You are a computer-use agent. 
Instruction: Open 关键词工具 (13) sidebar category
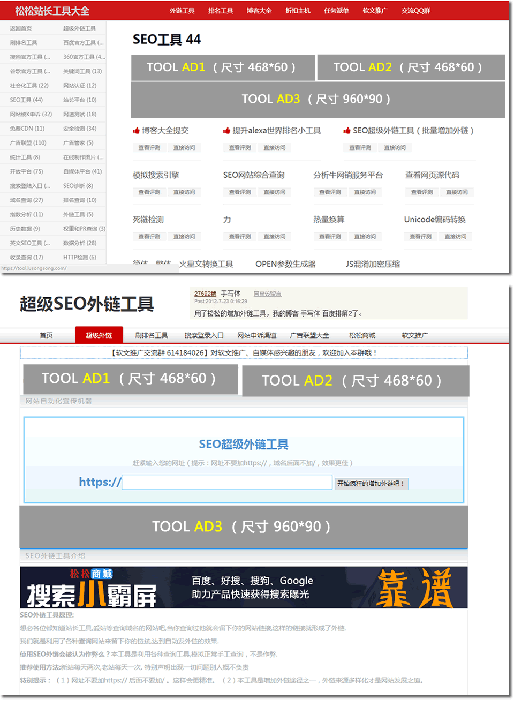[x=82, y=71]
